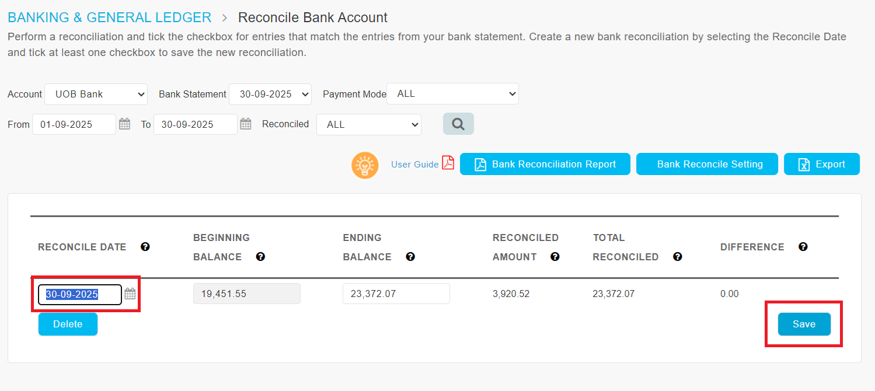
Task: Open the To date calendar picker icon
Action: click(x=246, y=124)
